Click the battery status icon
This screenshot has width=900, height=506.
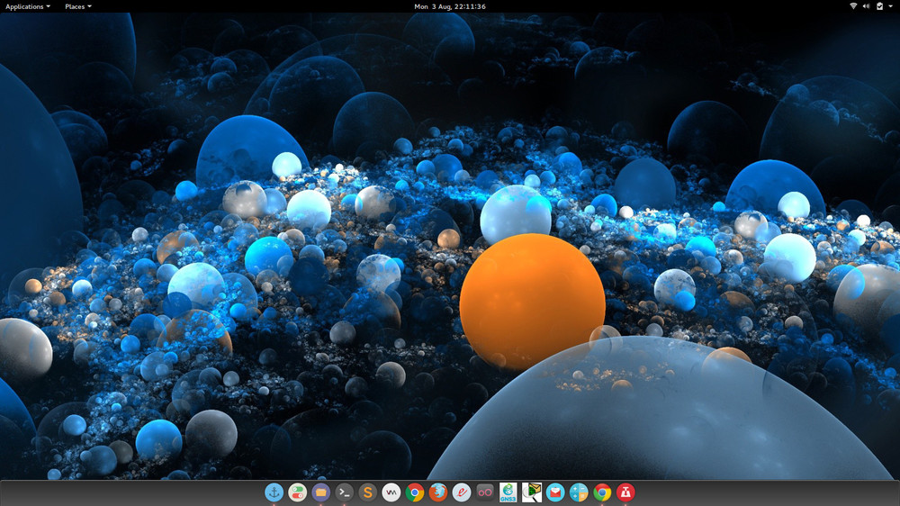[x=879, y=6]
